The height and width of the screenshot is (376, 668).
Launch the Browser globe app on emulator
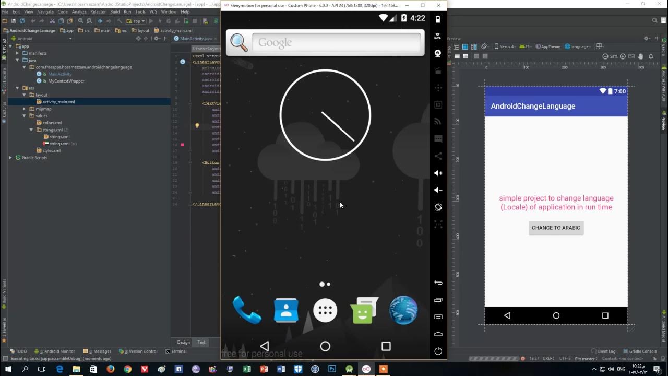pos(403,310)
